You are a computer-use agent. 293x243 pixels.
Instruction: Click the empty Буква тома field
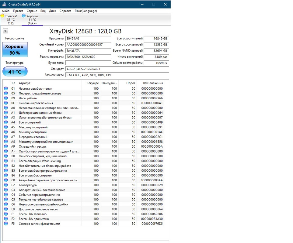pos(88,63)
